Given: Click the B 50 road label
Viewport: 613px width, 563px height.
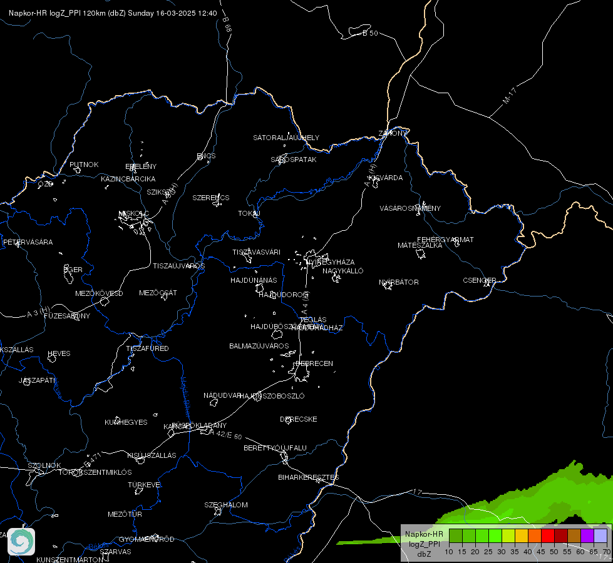Looking at the screenshot, I should [x=370, y=33].
